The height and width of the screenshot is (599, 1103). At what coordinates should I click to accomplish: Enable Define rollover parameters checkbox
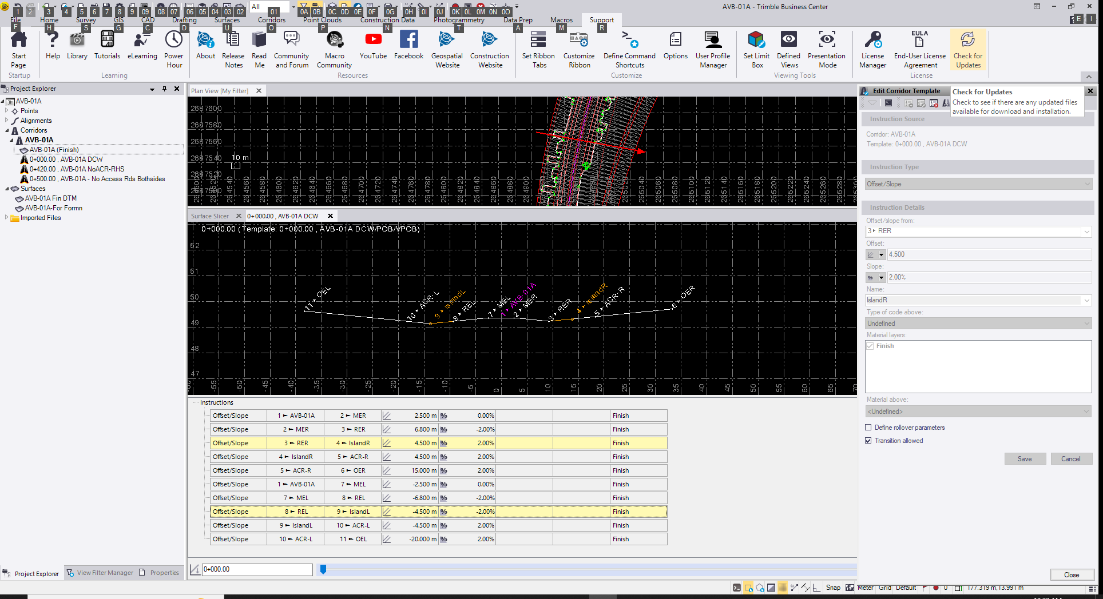(868, 428)
